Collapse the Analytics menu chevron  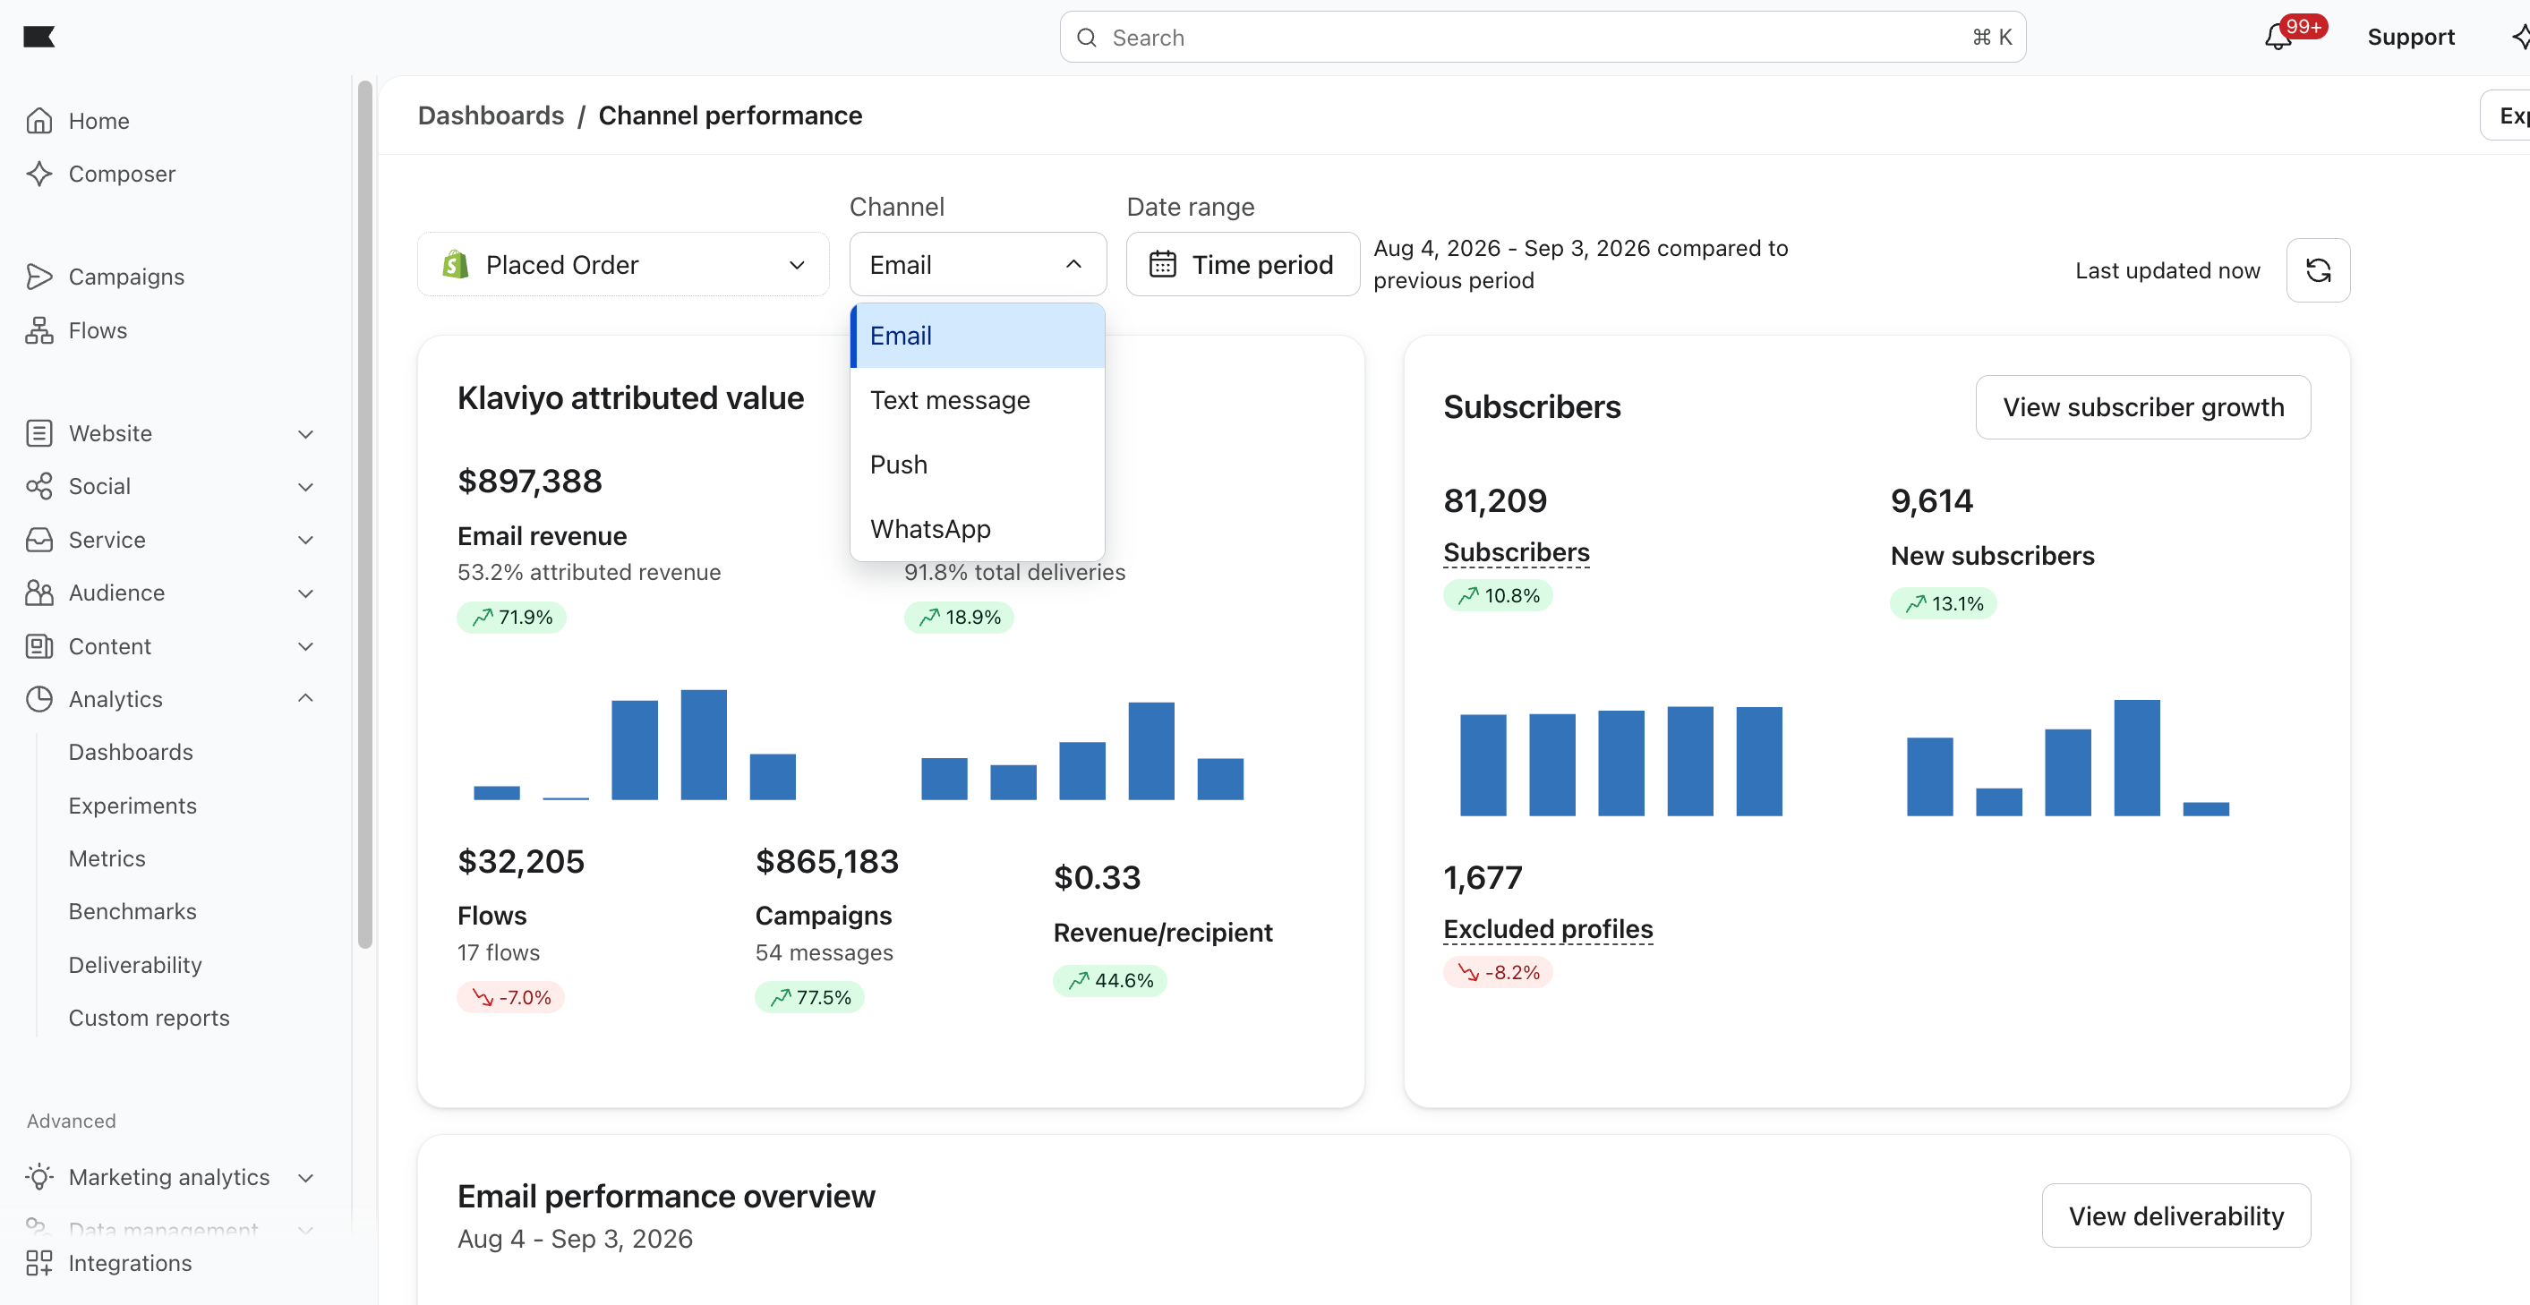305,698
